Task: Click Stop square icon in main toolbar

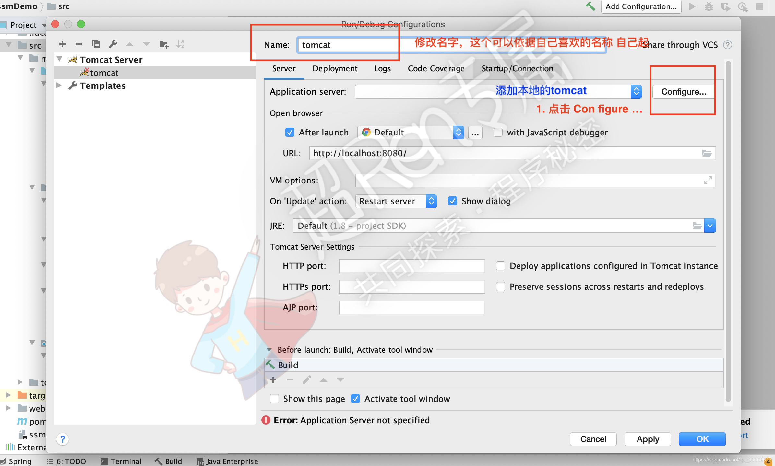Action: point(759,6)
